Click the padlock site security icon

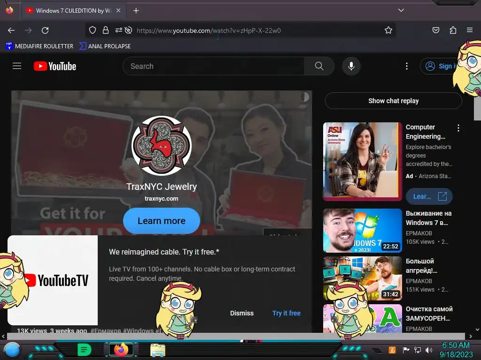pyautogui.click(x=106, y=30)
